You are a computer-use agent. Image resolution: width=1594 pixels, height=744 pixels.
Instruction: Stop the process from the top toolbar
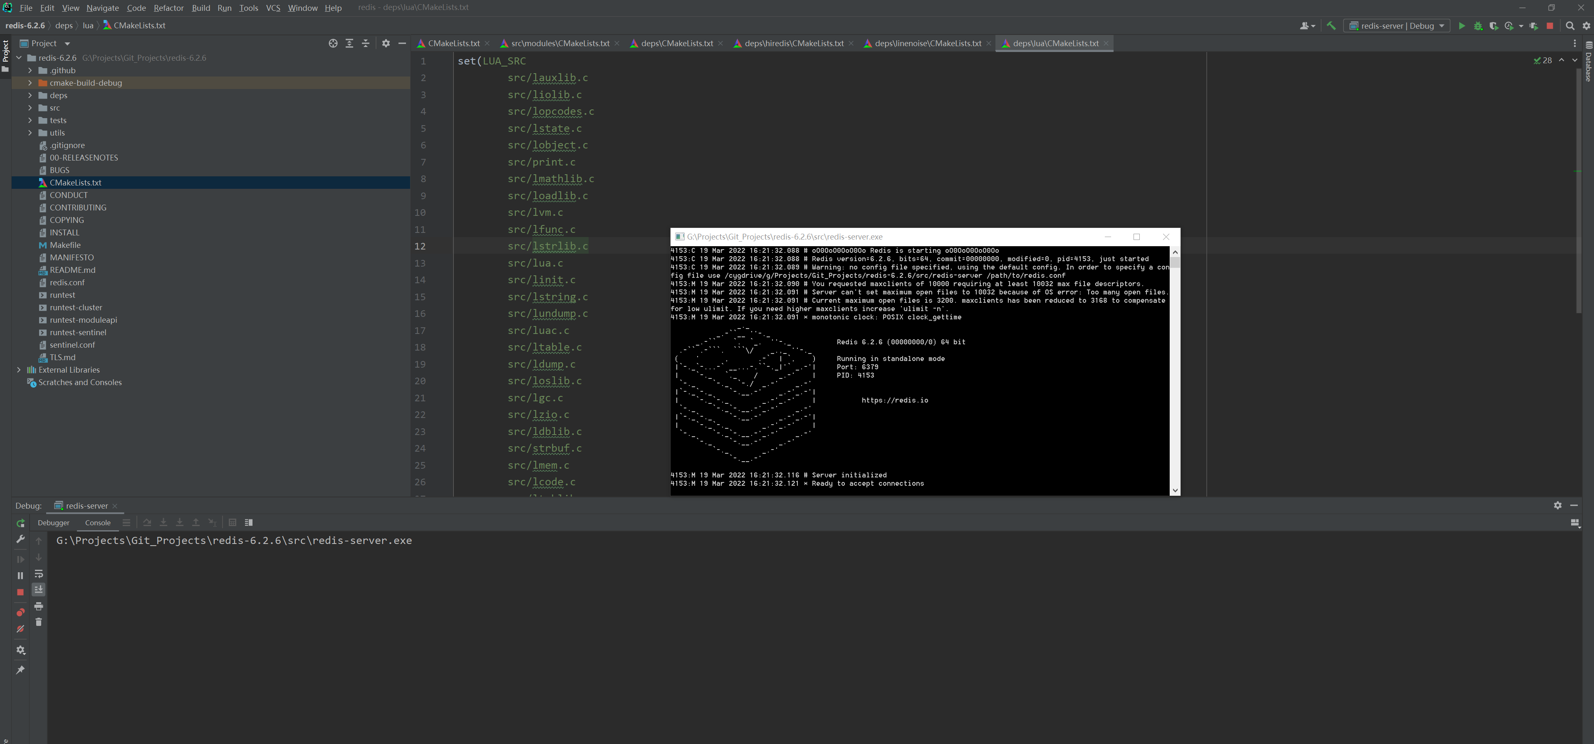point(1550,26)
